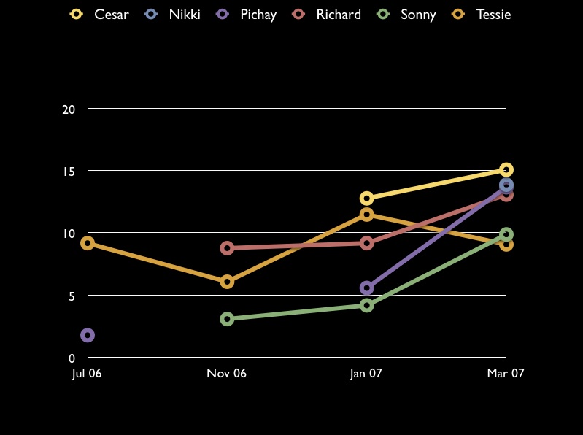Click Richard's Nov 06 data point
The width and height of the screenshot is (583, 435).
[x=227, y=248]
